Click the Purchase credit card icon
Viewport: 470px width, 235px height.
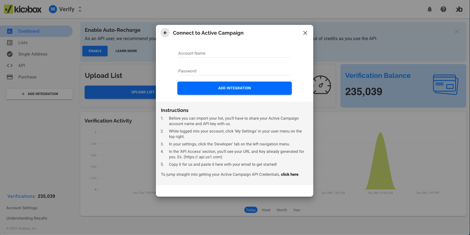[10, 77]
